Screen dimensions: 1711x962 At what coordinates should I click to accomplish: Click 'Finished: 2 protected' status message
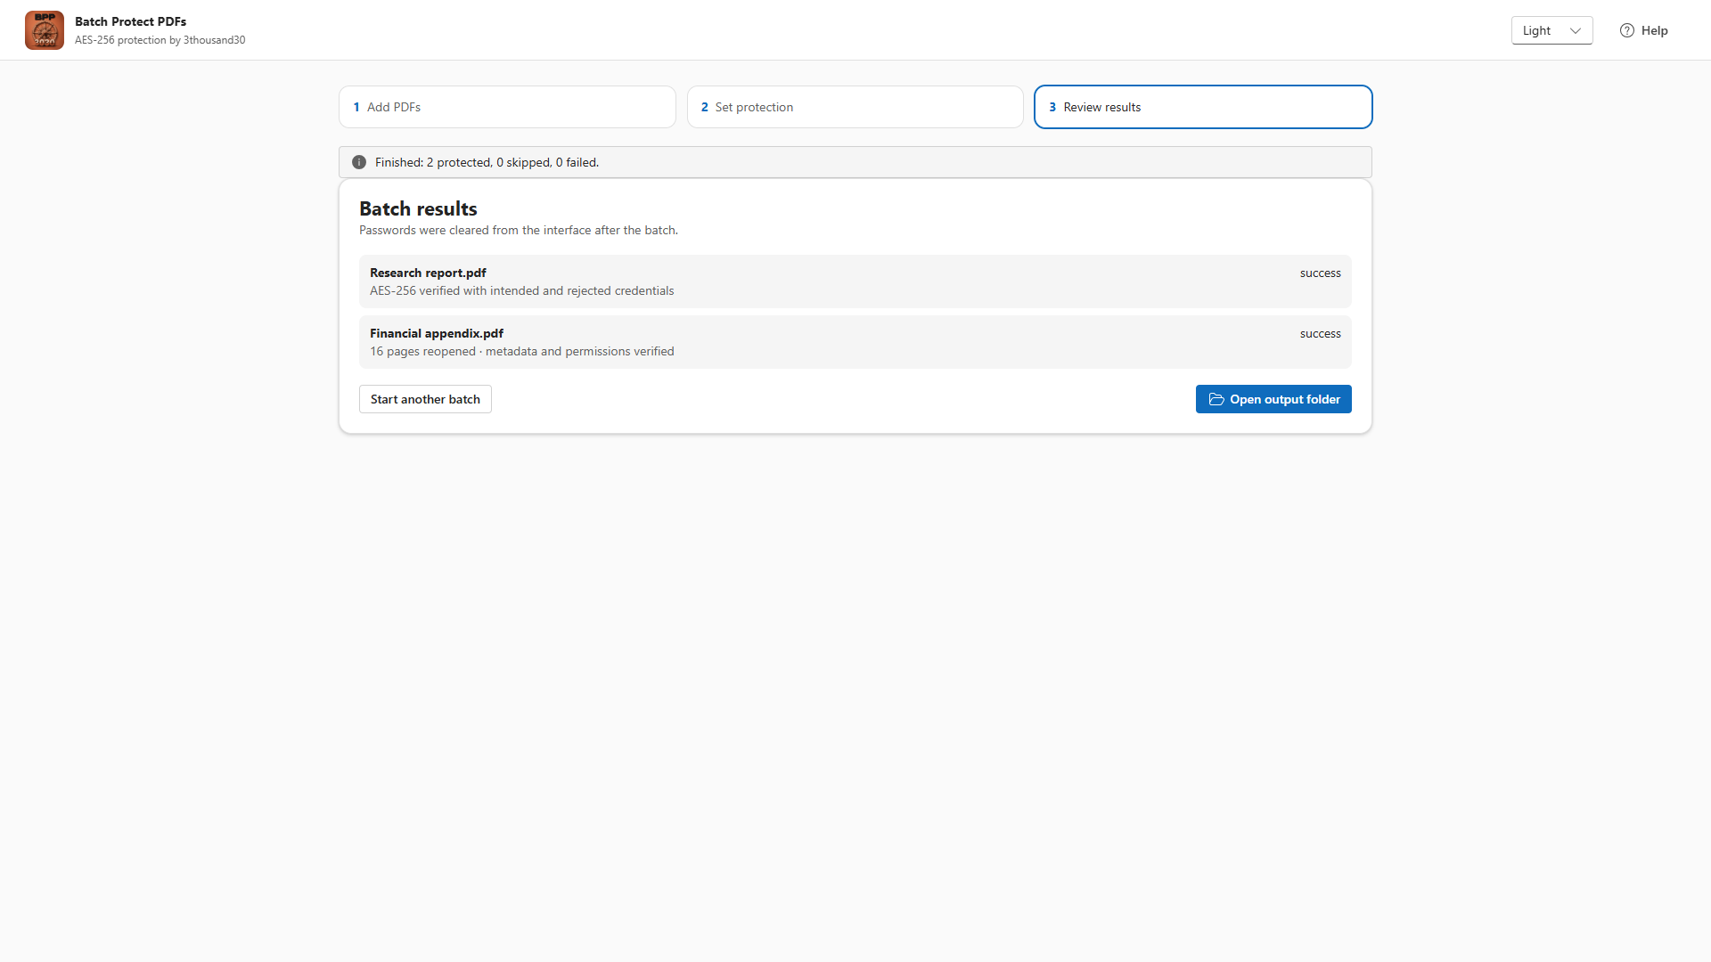pyautogui.click(x=487, y=162)
